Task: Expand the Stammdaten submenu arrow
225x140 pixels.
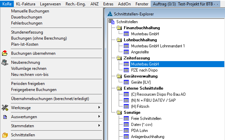Action: pyautogui.click(x=99, y=126)
